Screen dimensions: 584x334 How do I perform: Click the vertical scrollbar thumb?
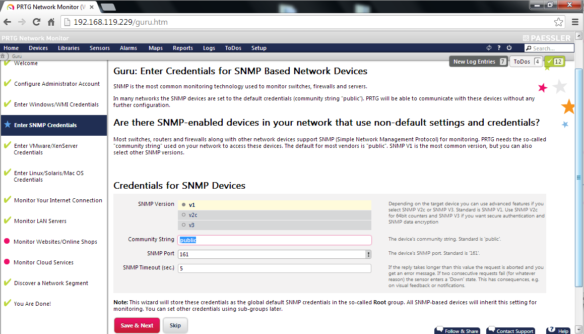point(579,178)
